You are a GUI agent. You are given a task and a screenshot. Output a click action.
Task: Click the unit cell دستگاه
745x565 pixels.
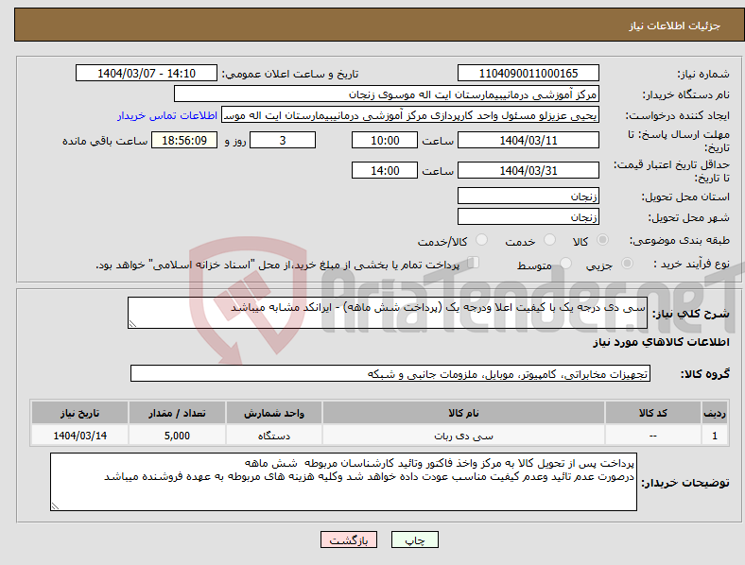(274, 436)
